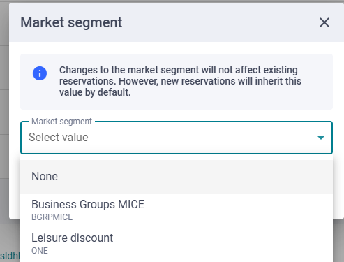Click the ONE code under Leisure discount

pyautogui.click(x=40, y=251)
